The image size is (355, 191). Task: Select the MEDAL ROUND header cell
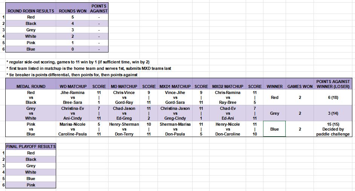tap(31, 84)
